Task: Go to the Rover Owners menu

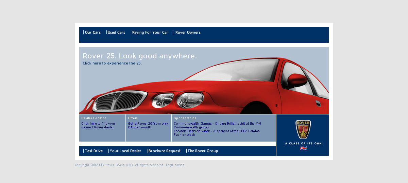Action: [x=188, y=33]
